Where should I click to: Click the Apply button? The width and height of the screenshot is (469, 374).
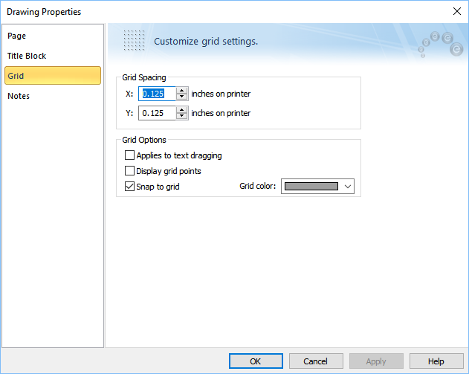376,361
